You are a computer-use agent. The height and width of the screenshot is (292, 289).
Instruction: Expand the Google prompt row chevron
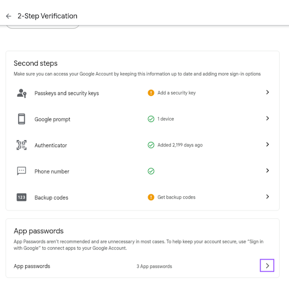pos(267,118)
